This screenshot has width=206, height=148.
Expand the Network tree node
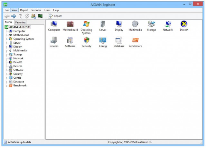click(x=7, y=58)
